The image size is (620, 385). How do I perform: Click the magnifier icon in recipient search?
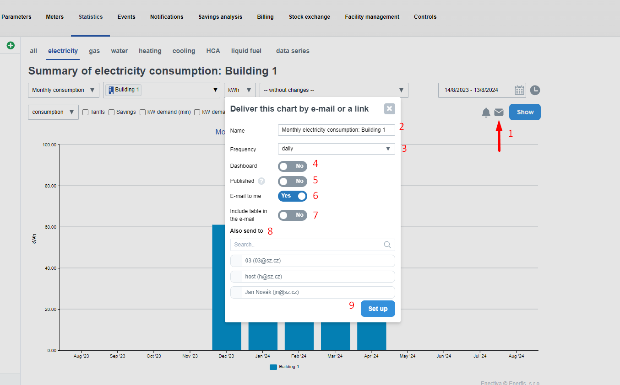point(387,245)
